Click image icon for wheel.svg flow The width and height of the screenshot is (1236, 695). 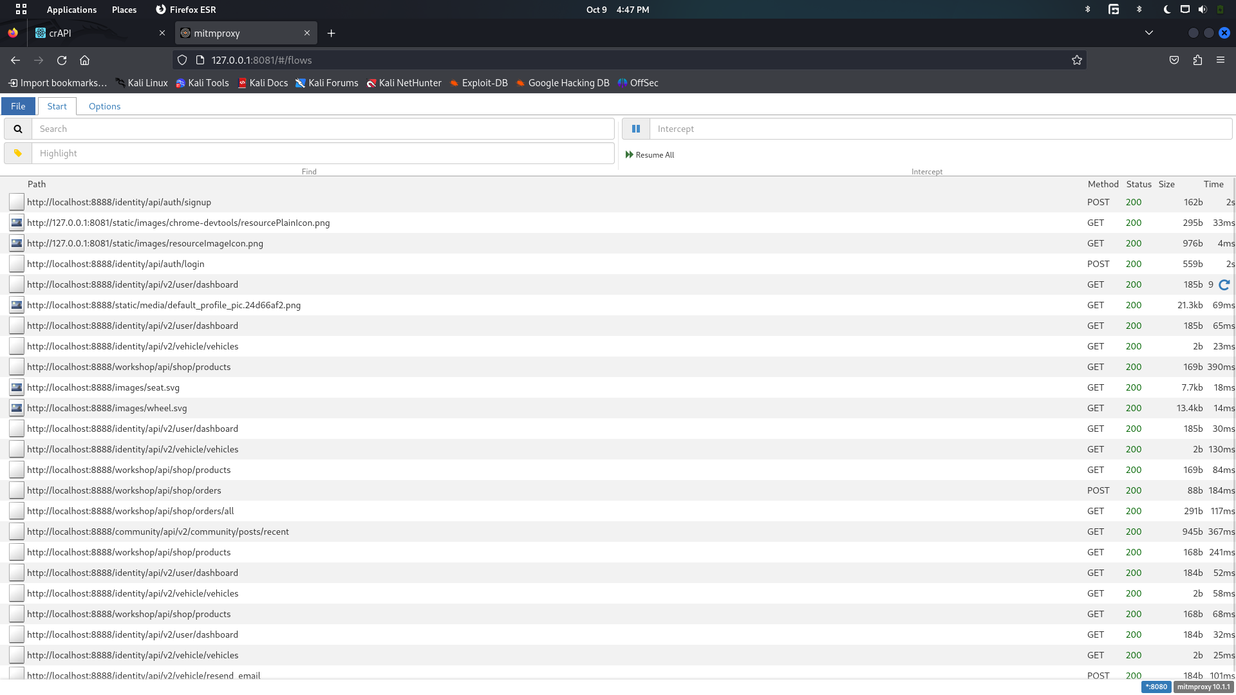(17, 408)
